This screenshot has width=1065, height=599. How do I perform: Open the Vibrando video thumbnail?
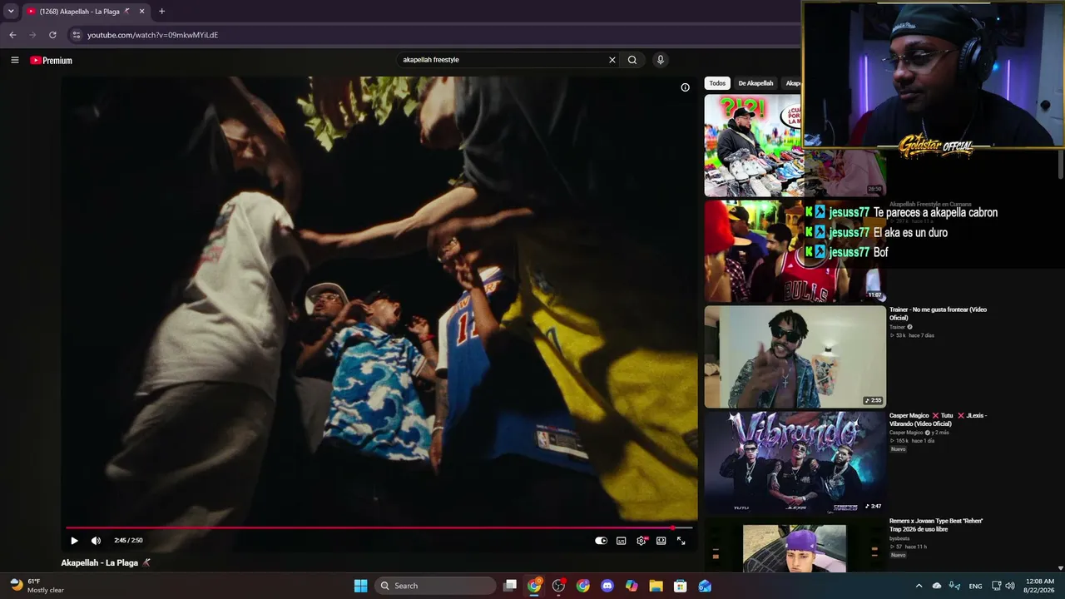(x=795, y=463)
